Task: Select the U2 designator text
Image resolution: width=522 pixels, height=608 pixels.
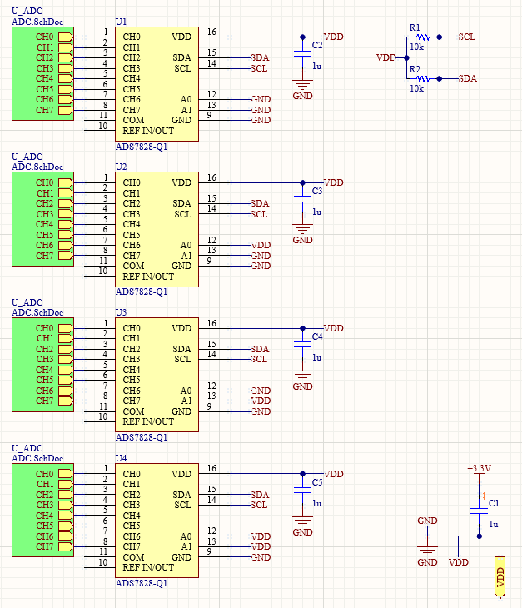Action: pyautogui.click(x=122, y=167)
